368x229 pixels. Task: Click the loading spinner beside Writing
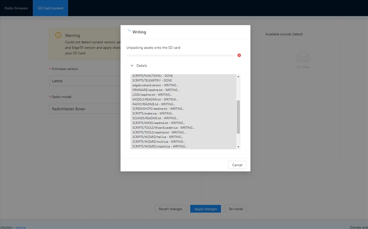coord(128,32)
